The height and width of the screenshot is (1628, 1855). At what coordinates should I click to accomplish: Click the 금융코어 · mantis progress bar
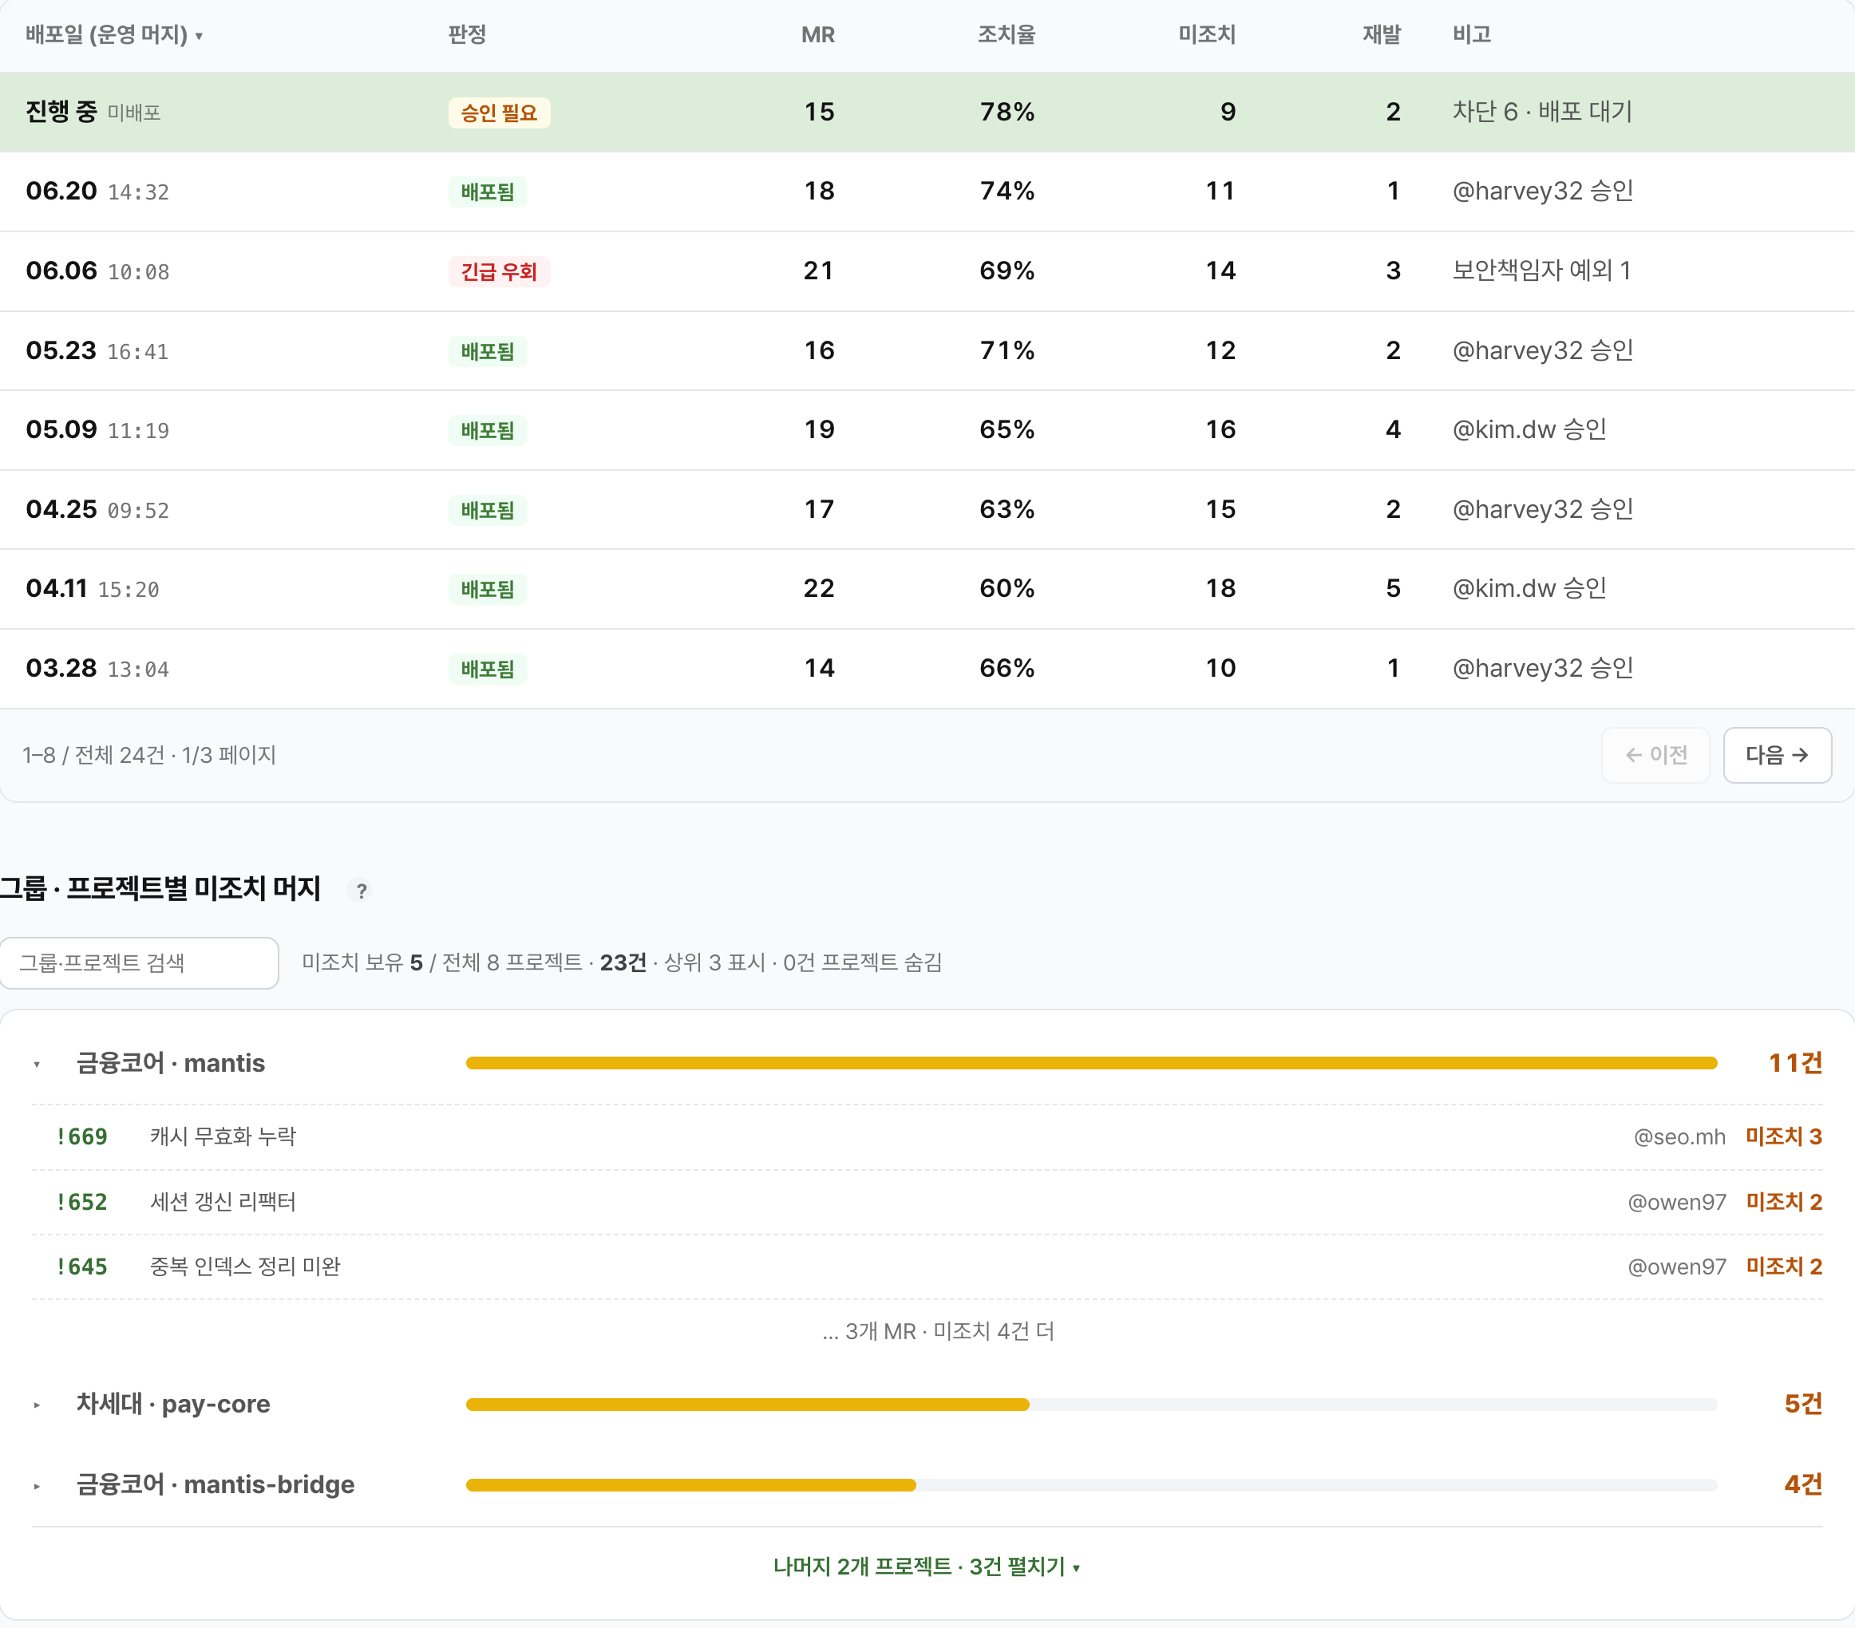[1091, 1064]
